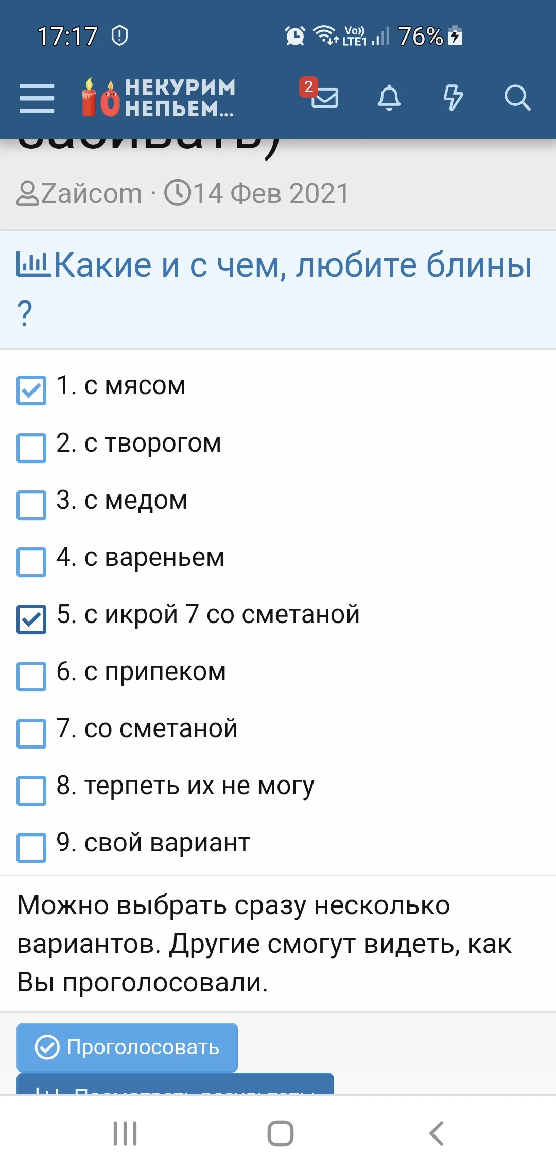Open alerts using the lightning bolt icon
556x1173 pixels.
pos(455,98)
